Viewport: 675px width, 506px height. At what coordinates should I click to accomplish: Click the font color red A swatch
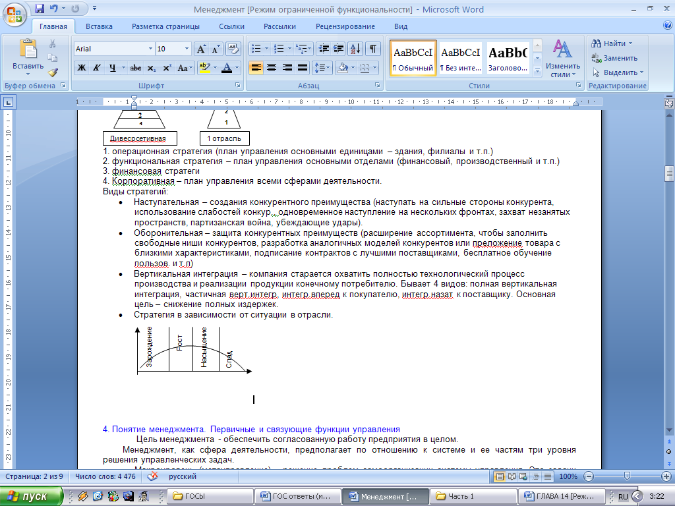click(x=227, y=68)
